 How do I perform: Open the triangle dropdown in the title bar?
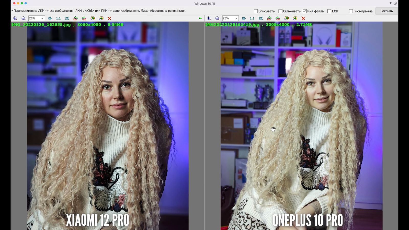[x=390, y=3]
